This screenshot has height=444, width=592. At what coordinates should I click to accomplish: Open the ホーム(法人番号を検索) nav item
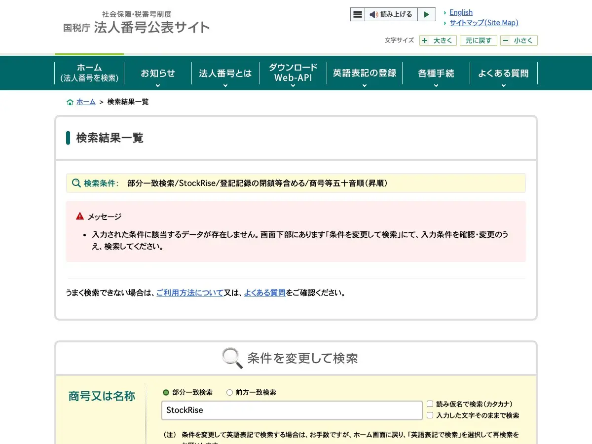89,73
